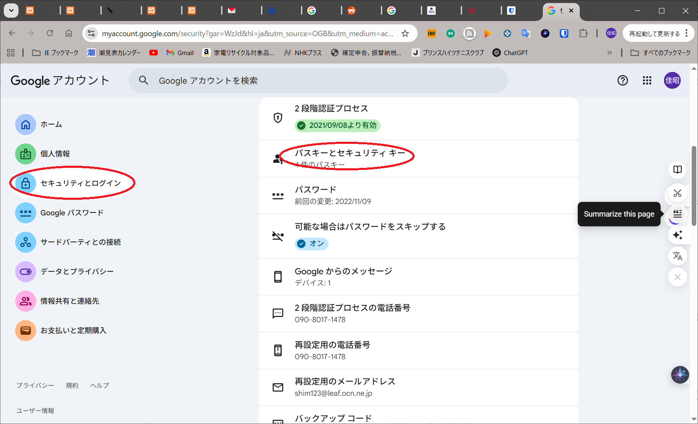Image resolution: width=698 pixels, height=424 pixels.
Task: Click the Google アカウントを検索 search field
Action: (318, 80)
